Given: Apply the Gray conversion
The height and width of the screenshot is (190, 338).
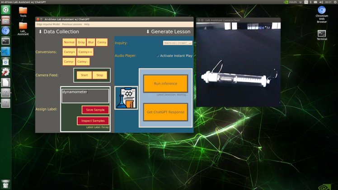Looking at the screenshot, I should [x=81, y=42].
